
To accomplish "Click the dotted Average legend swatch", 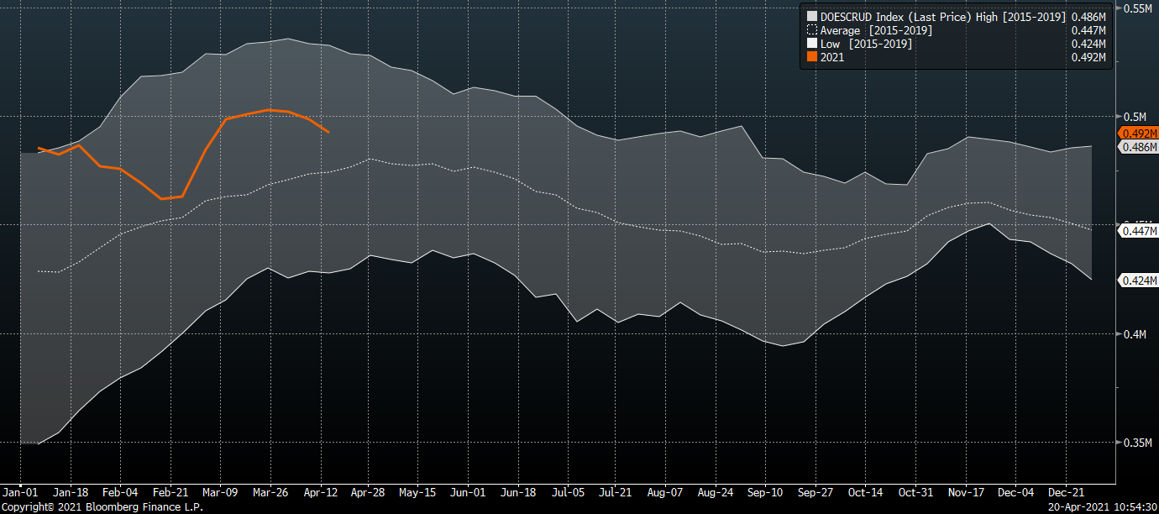I will (811, 30).
